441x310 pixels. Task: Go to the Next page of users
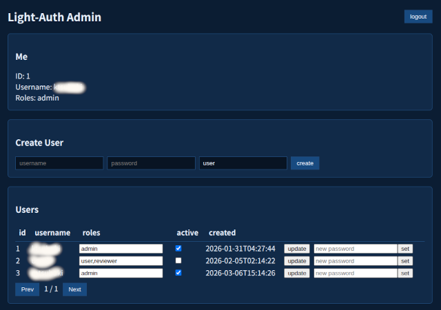pos(74,289)
